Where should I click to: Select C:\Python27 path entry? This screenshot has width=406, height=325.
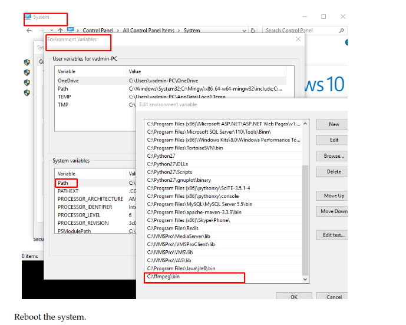pyautogui.click(x=223, y=156)
